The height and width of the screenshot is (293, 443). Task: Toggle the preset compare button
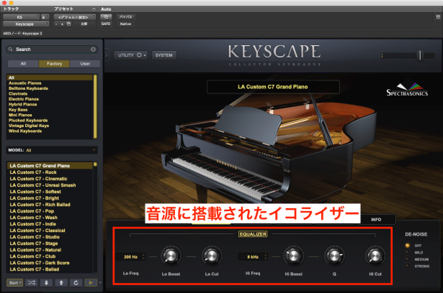[x=84, y=24]
